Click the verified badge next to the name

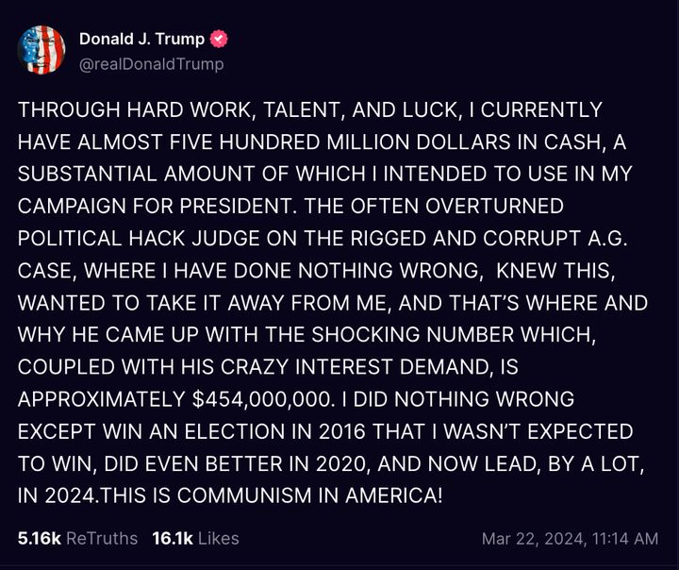coord(220,40)
